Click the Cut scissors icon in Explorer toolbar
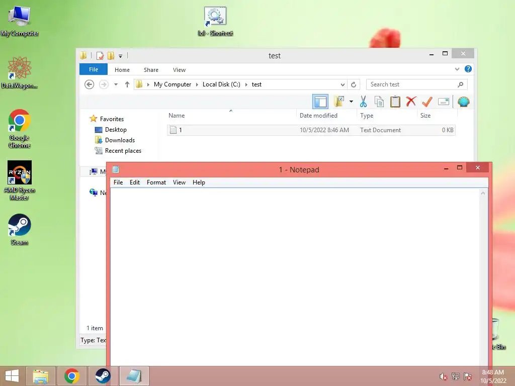 pos(363,102)
